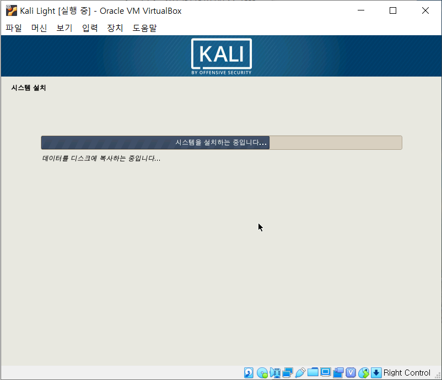Open the 머신 menu
This screenshot has width=442, height=380.
pos(39,28)
